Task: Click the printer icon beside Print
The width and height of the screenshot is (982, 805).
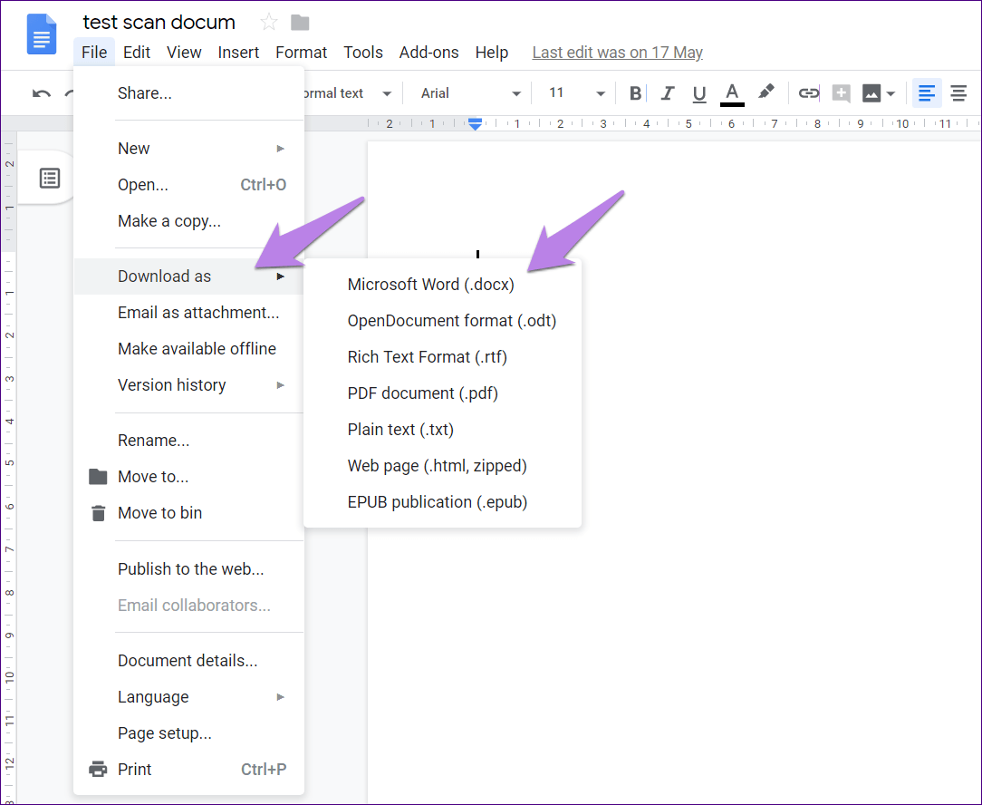Action: pos(98,769)
